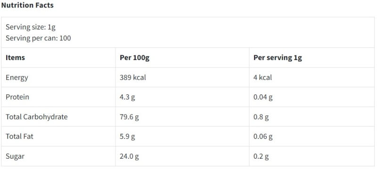Click the 4.3 g protein value
The width and height of the screenshot is (377, 169).
tap(127, 97)
